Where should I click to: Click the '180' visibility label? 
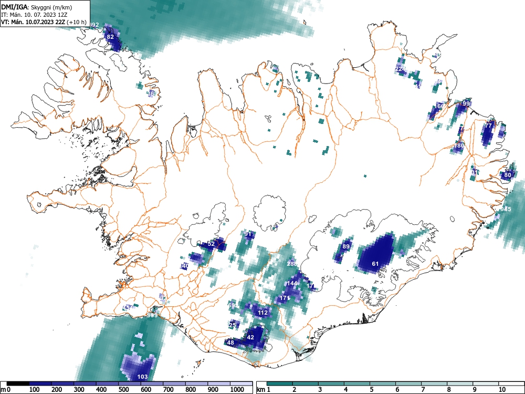(459, 146)
